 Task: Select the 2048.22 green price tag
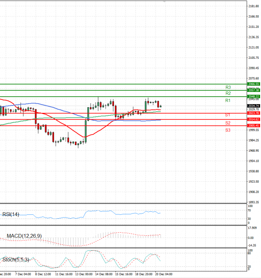[x=254, y=96]
